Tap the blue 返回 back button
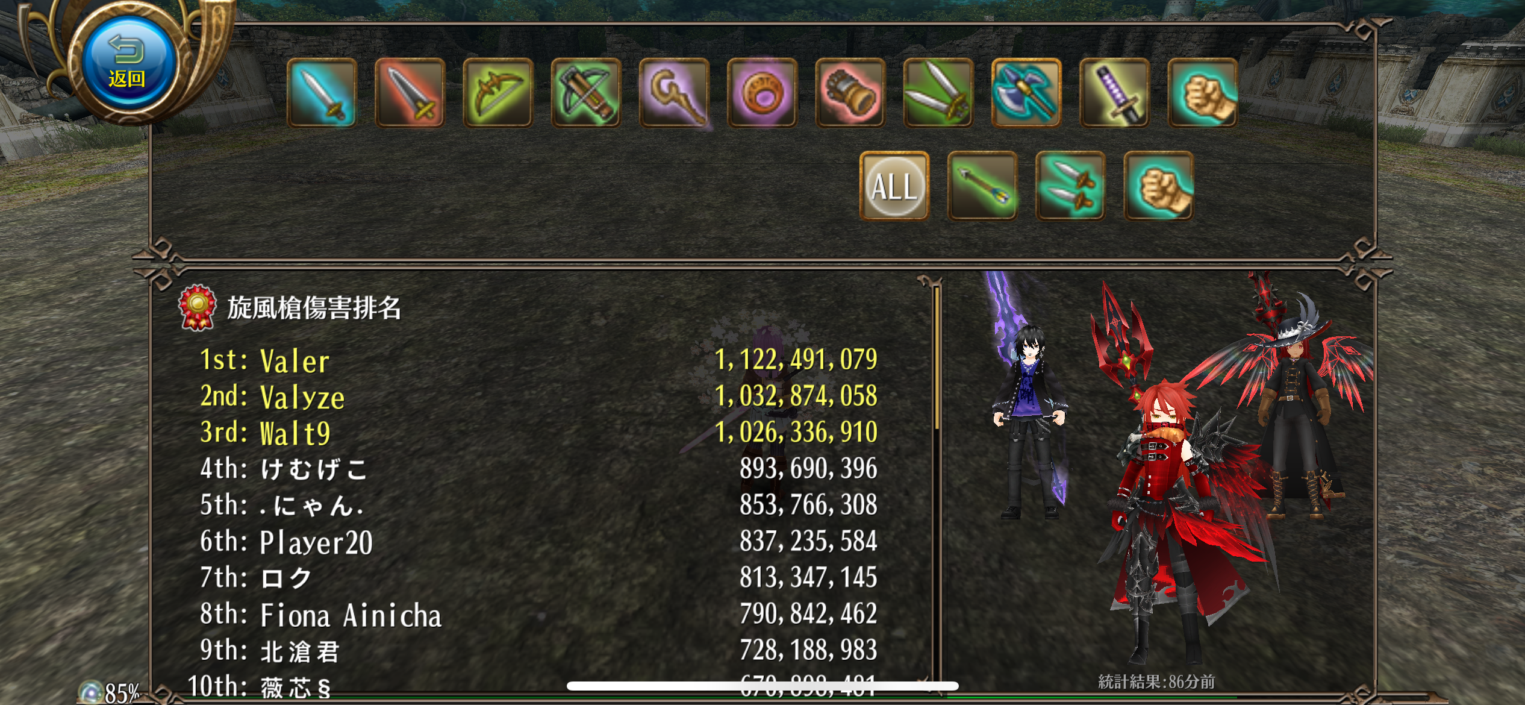Viewport: 1525px width, 705px height. coord(127,61)
